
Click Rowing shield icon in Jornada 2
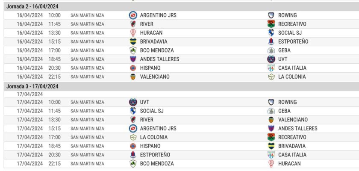271,15
